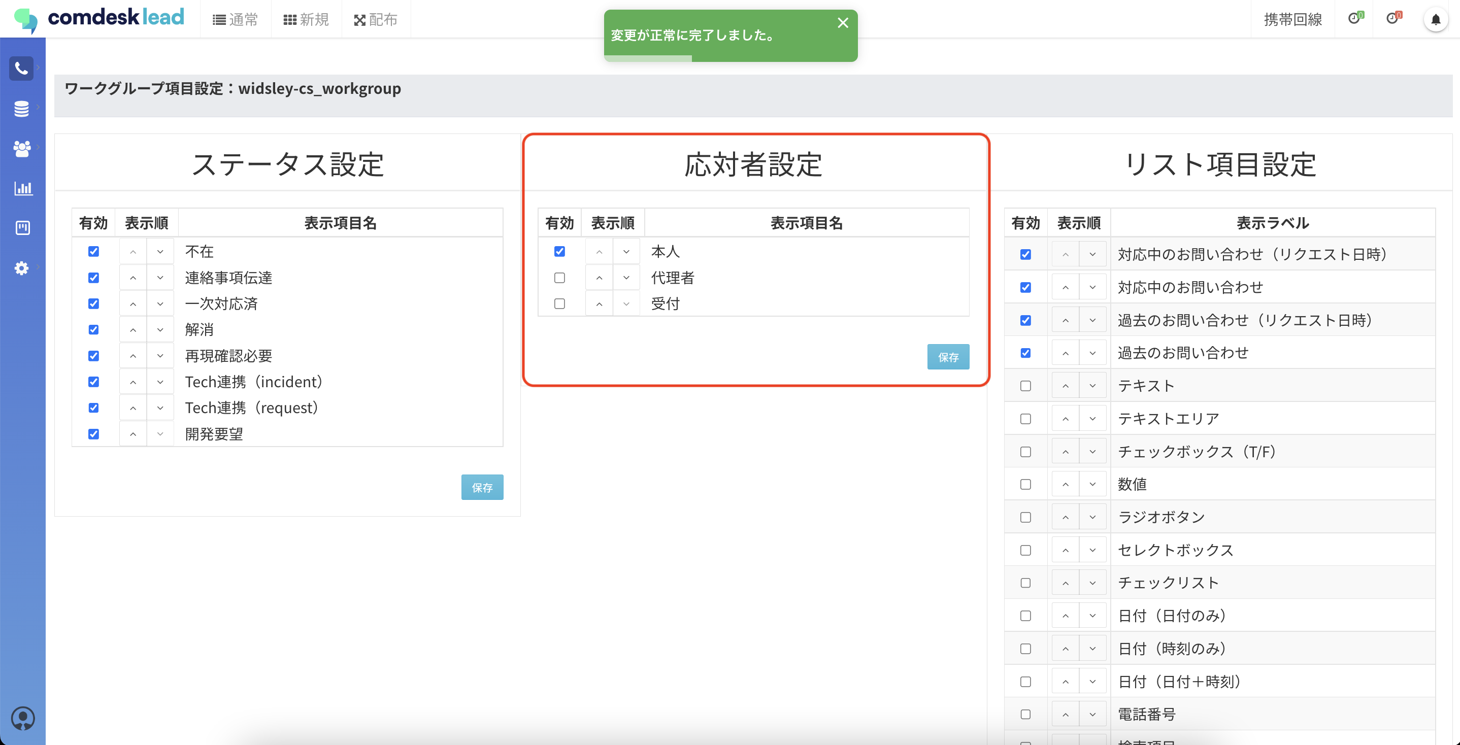
Task: Open the bar chart reports icon
Action: pyautogui.click(x=23, y=188)
